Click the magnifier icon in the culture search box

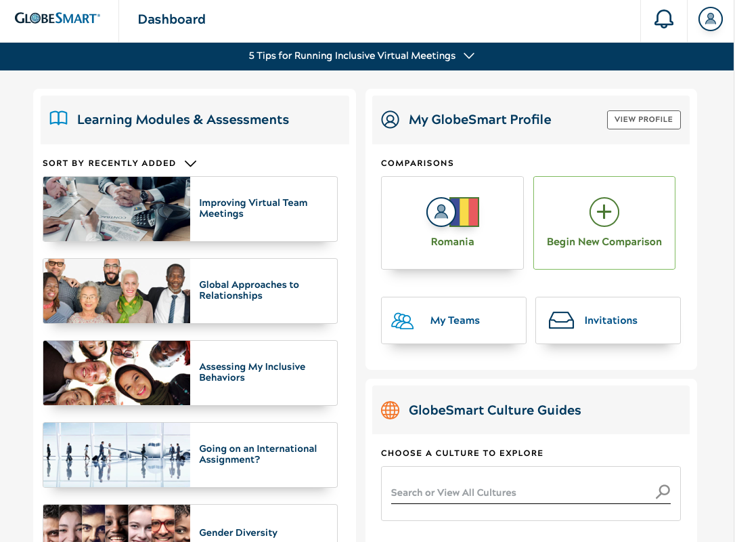coord(663,492)
